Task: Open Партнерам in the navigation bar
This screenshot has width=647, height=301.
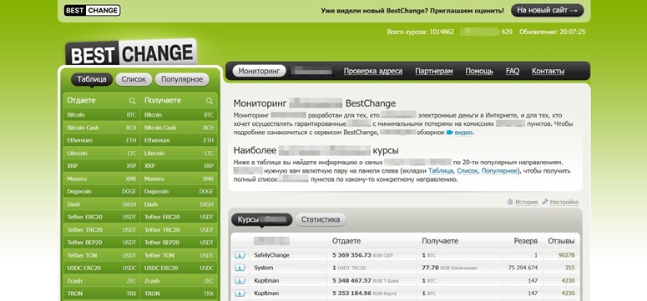Action: coord(434,72)
